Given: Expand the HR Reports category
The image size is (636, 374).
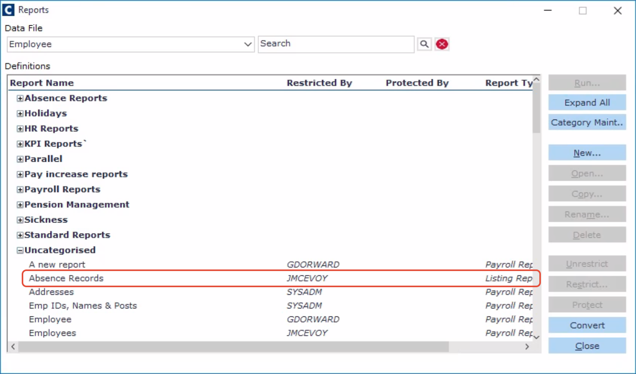Looking at the screenshot, I should pyautogui.click(x=20, y=129).
